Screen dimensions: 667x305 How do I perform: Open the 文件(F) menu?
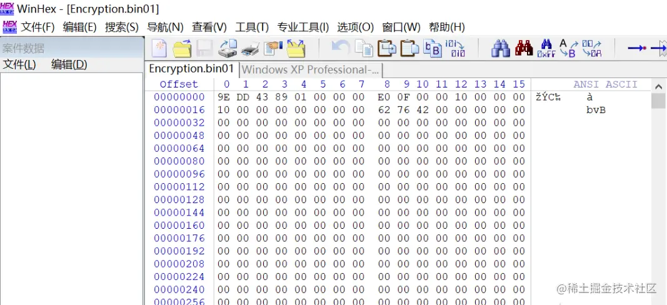coord(38,27)
